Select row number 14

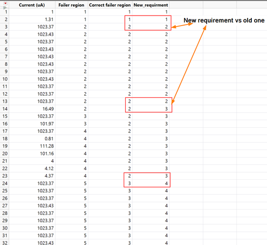tap(5, 109)
